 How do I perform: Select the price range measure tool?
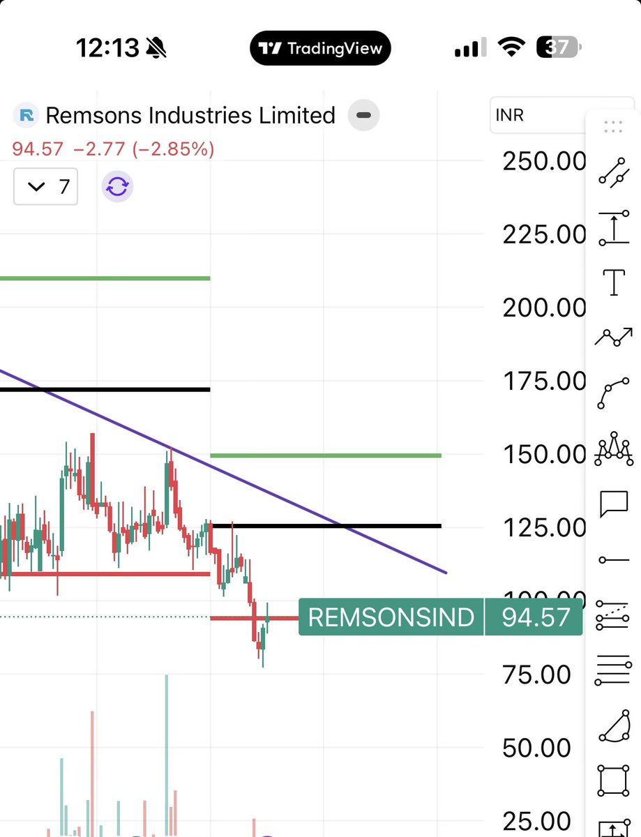point(614,229)
